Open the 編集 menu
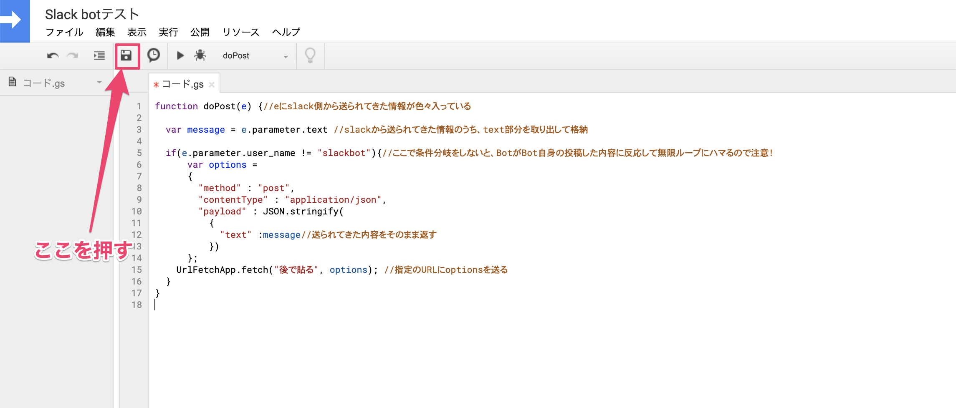Viewport: 956px width, 408px height. point(105,32)
